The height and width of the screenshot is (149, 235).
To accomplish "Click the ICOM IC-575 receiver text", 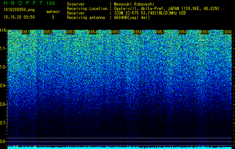I will pos(150,13).
